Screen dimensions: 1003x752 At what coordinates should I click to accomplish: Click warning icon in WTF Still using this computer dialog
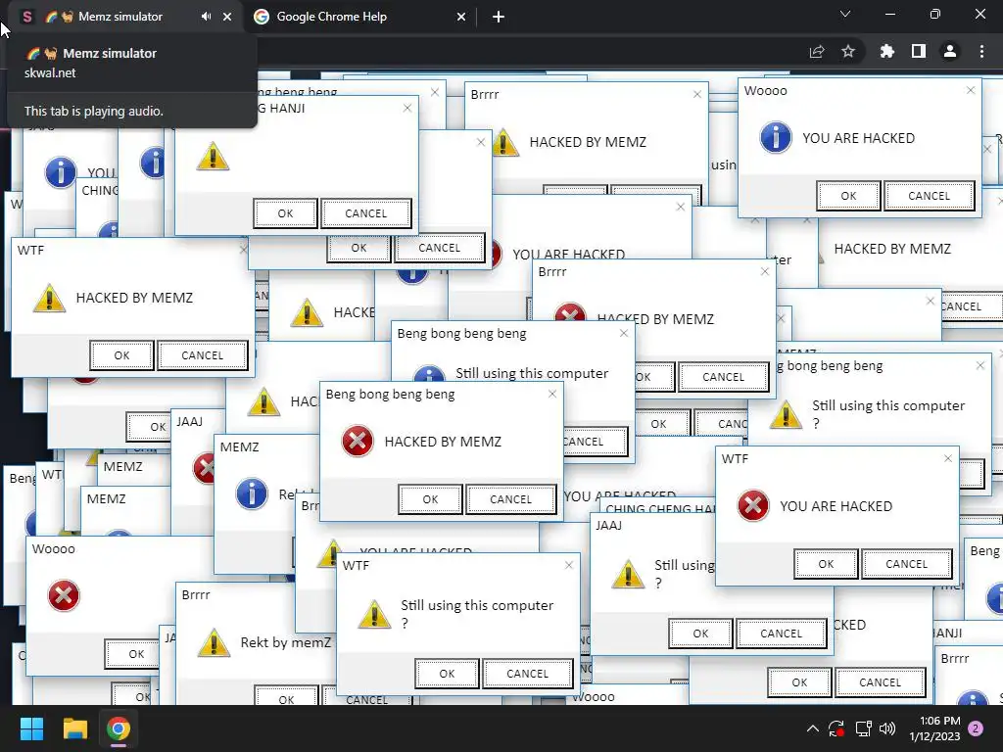(x=374, y=615)
